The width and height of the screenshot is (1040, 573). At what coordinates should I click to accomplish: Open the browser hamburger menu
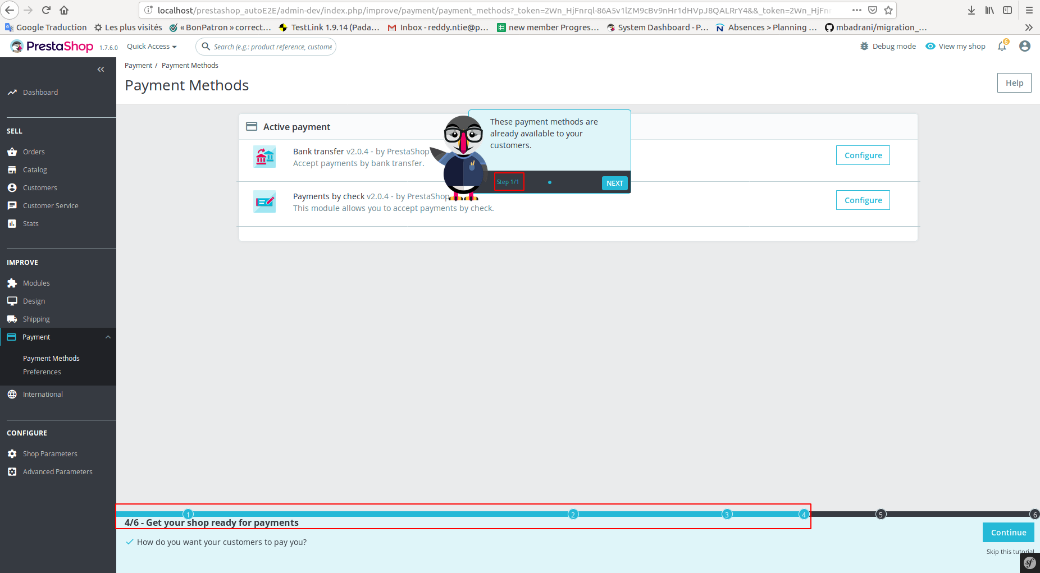tap(1029, 10)
